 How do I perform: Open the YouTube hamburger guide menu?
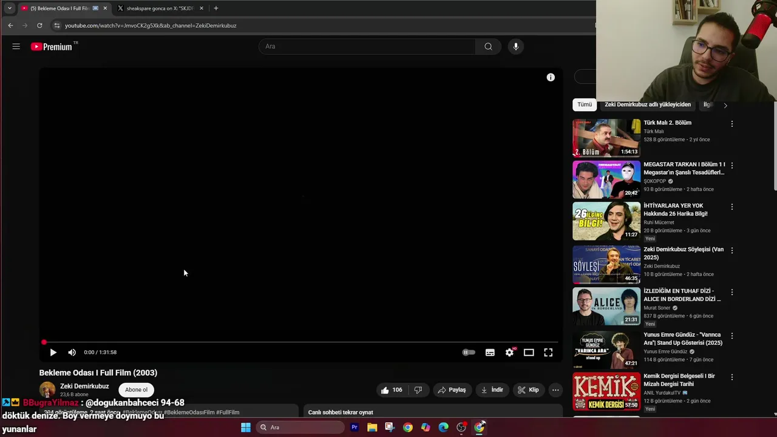tap(16, 47)
